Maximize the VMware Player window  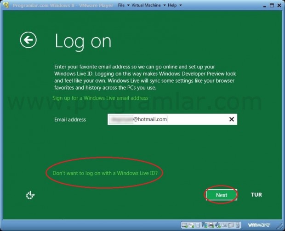[x=272, y=5]
